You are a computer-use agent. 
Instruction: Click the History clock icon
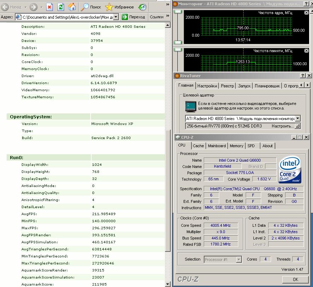point(142,7)
